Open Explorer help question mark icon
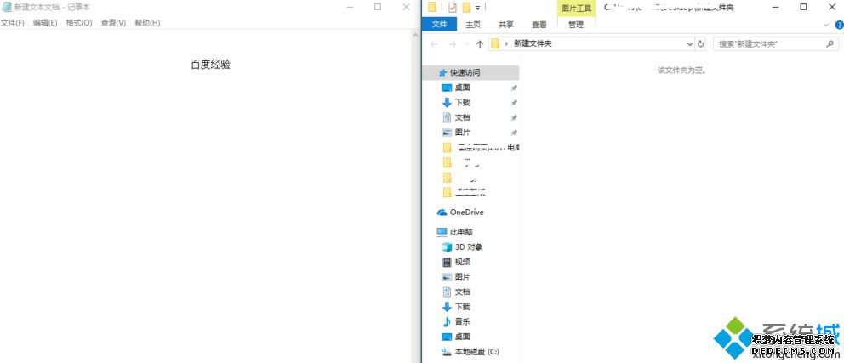 point(839,25)
